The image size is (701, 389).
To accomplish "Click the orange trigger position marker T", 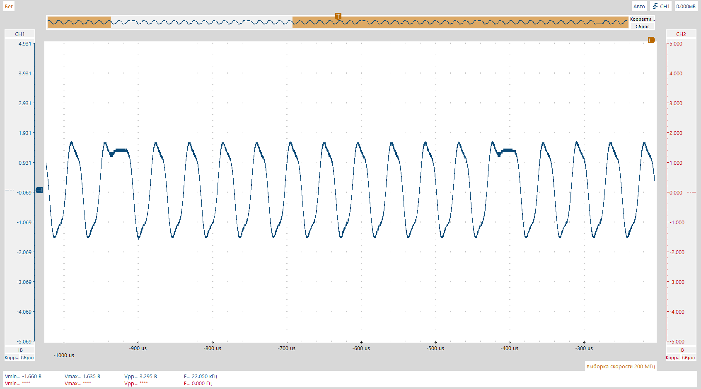I will tap(338, 16).
